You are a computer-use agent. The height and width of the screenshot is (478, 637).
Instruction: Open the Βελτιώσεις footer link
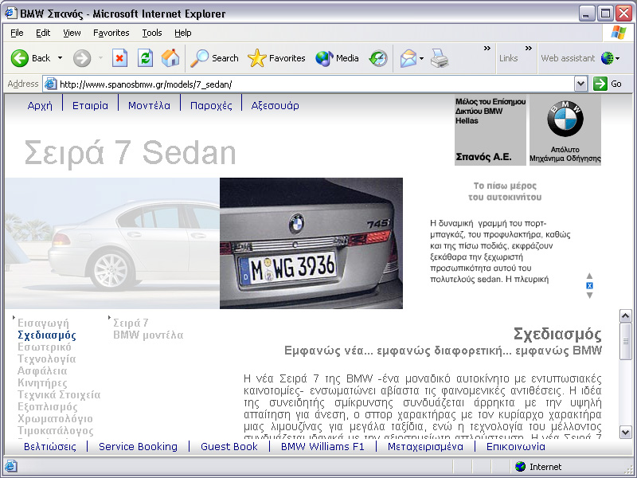[x=50, y=447]
